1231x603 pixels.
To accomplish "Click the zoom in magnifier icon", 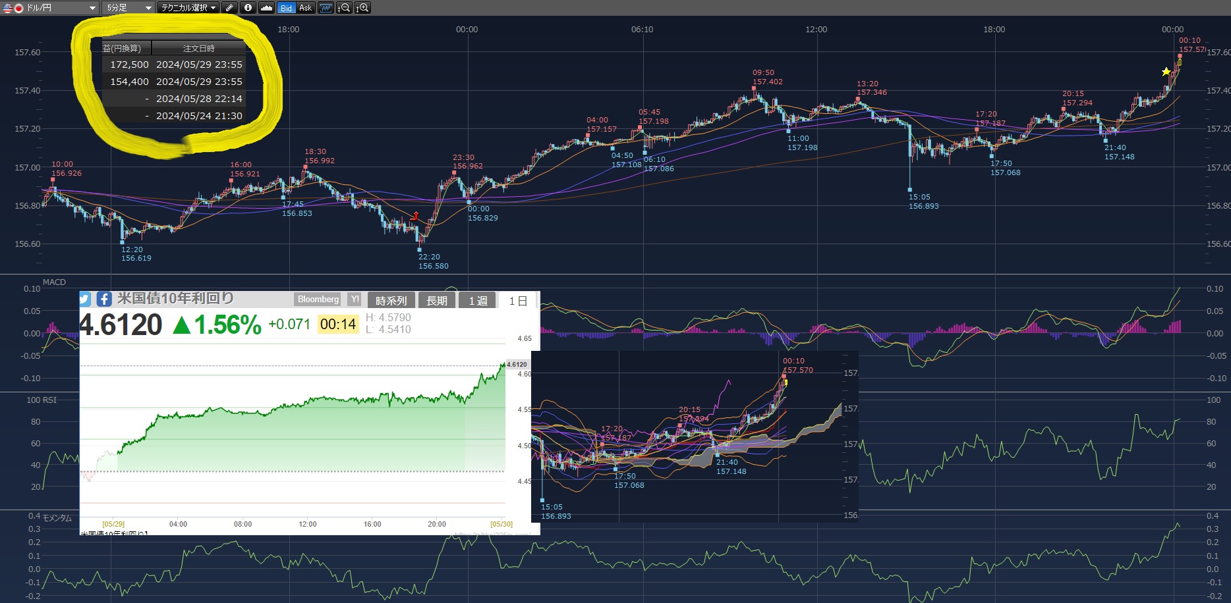I will pyautogui.click(x=362, y=8).
